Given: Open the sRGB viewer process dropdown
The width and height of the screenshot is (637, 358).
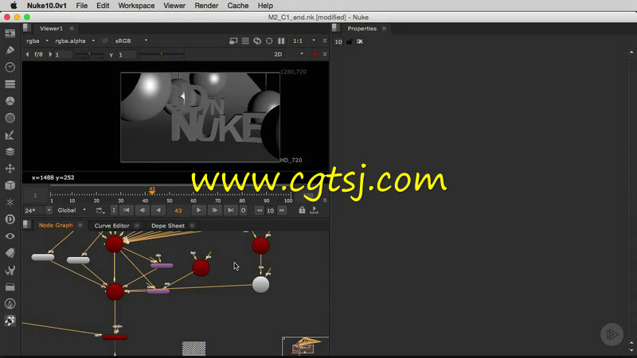Looking at the screenshot, I should (131, 41).
